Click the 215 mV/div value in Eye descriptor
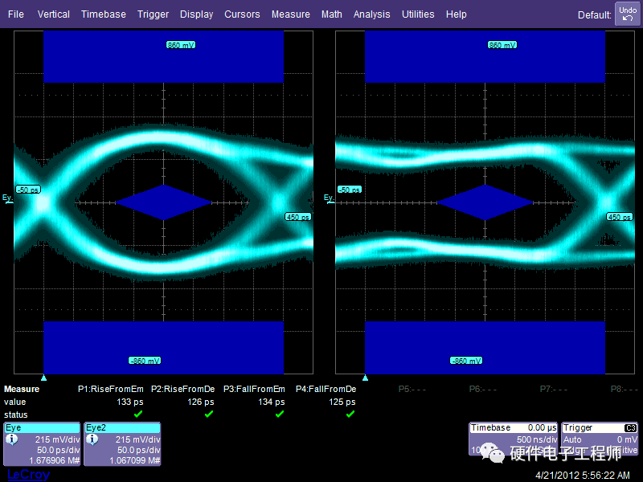 tap(57, 439)
